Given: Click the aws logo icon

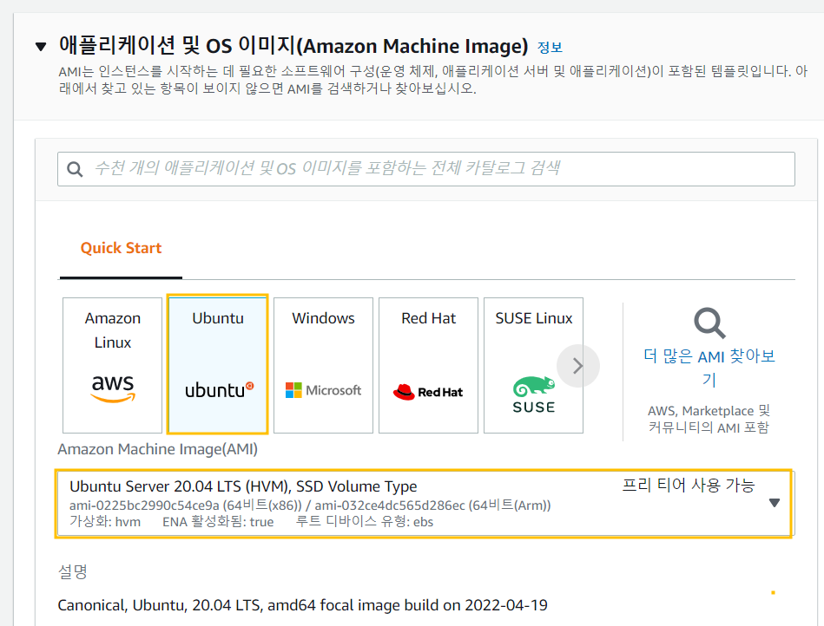Looking at the screenshot, I should 113,388.
